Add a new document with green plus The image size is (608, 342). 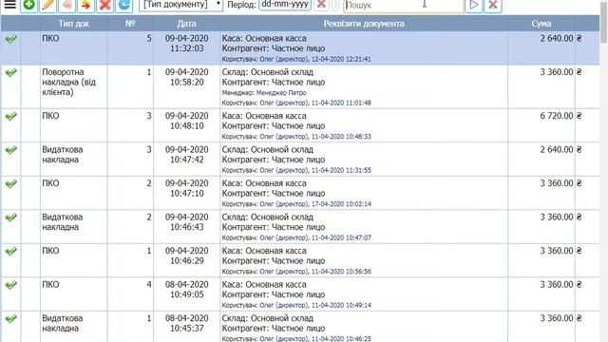28,5
